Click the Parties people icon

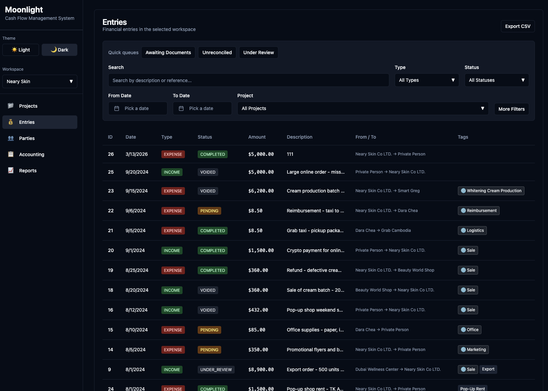coord(11,138)
